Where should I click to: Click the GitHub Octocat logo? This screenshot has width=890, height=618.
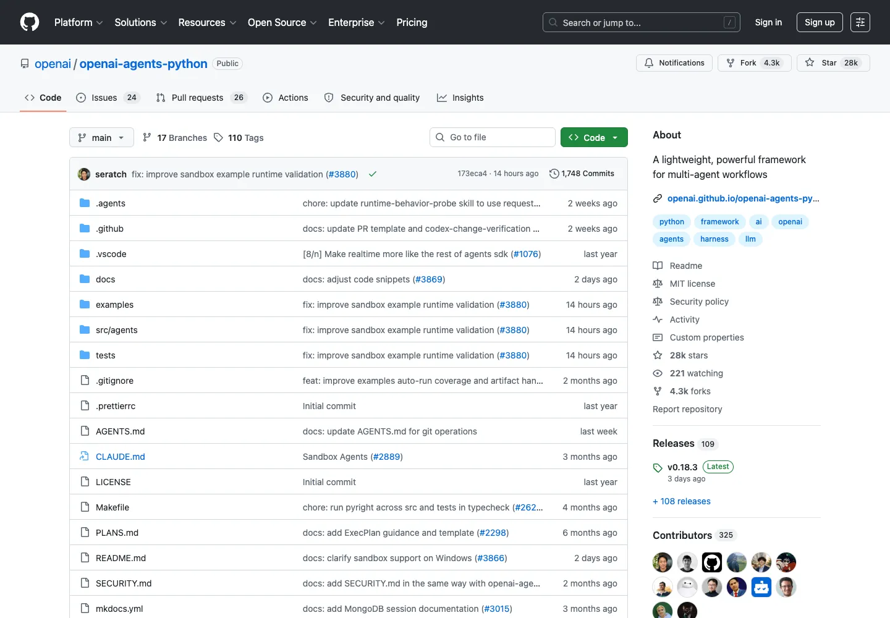[30, 22]
